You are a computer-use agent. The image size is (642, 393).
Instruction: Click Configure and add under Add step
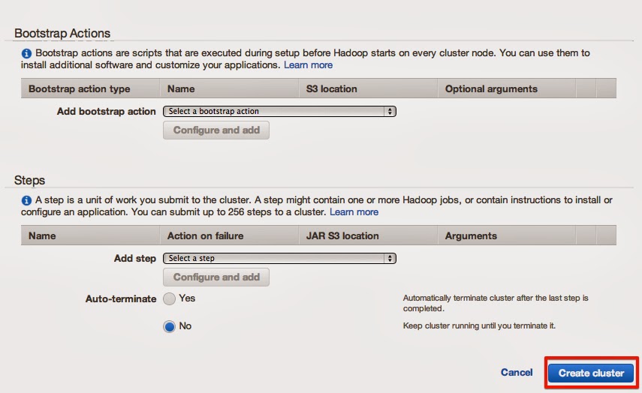[x=216, y=277]
